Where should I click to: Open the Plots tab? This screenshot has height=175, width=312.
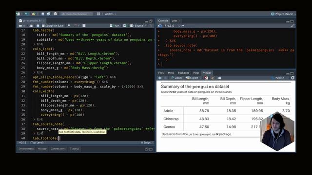coord(171,73)
